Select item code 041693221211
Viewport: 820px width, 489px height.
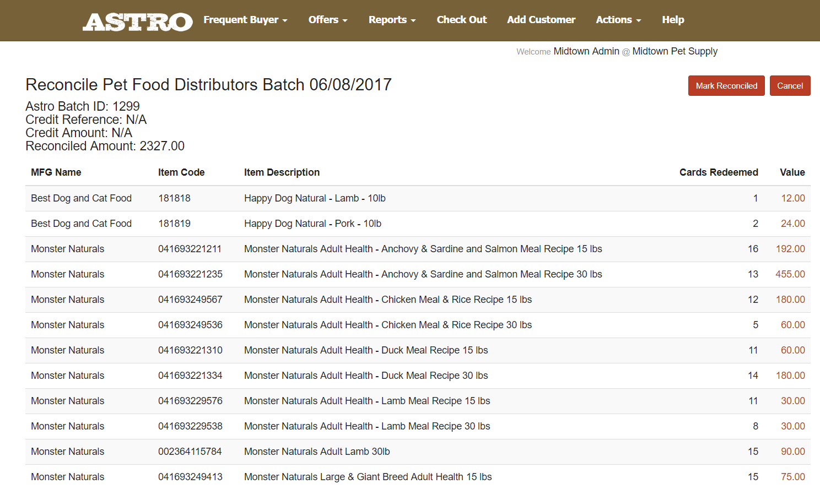pos(190,249)
